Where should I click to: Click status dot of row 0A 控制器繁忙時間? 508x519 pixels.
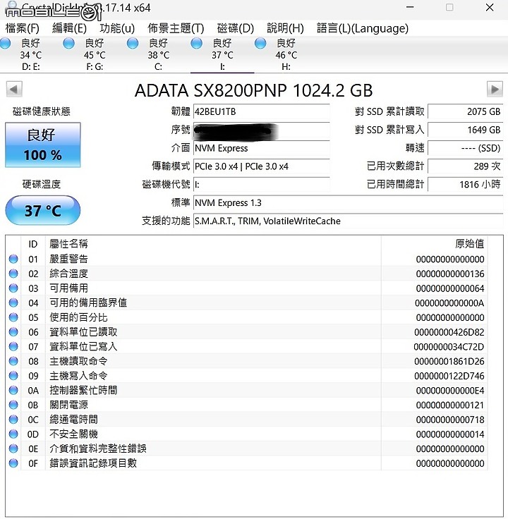13,390
